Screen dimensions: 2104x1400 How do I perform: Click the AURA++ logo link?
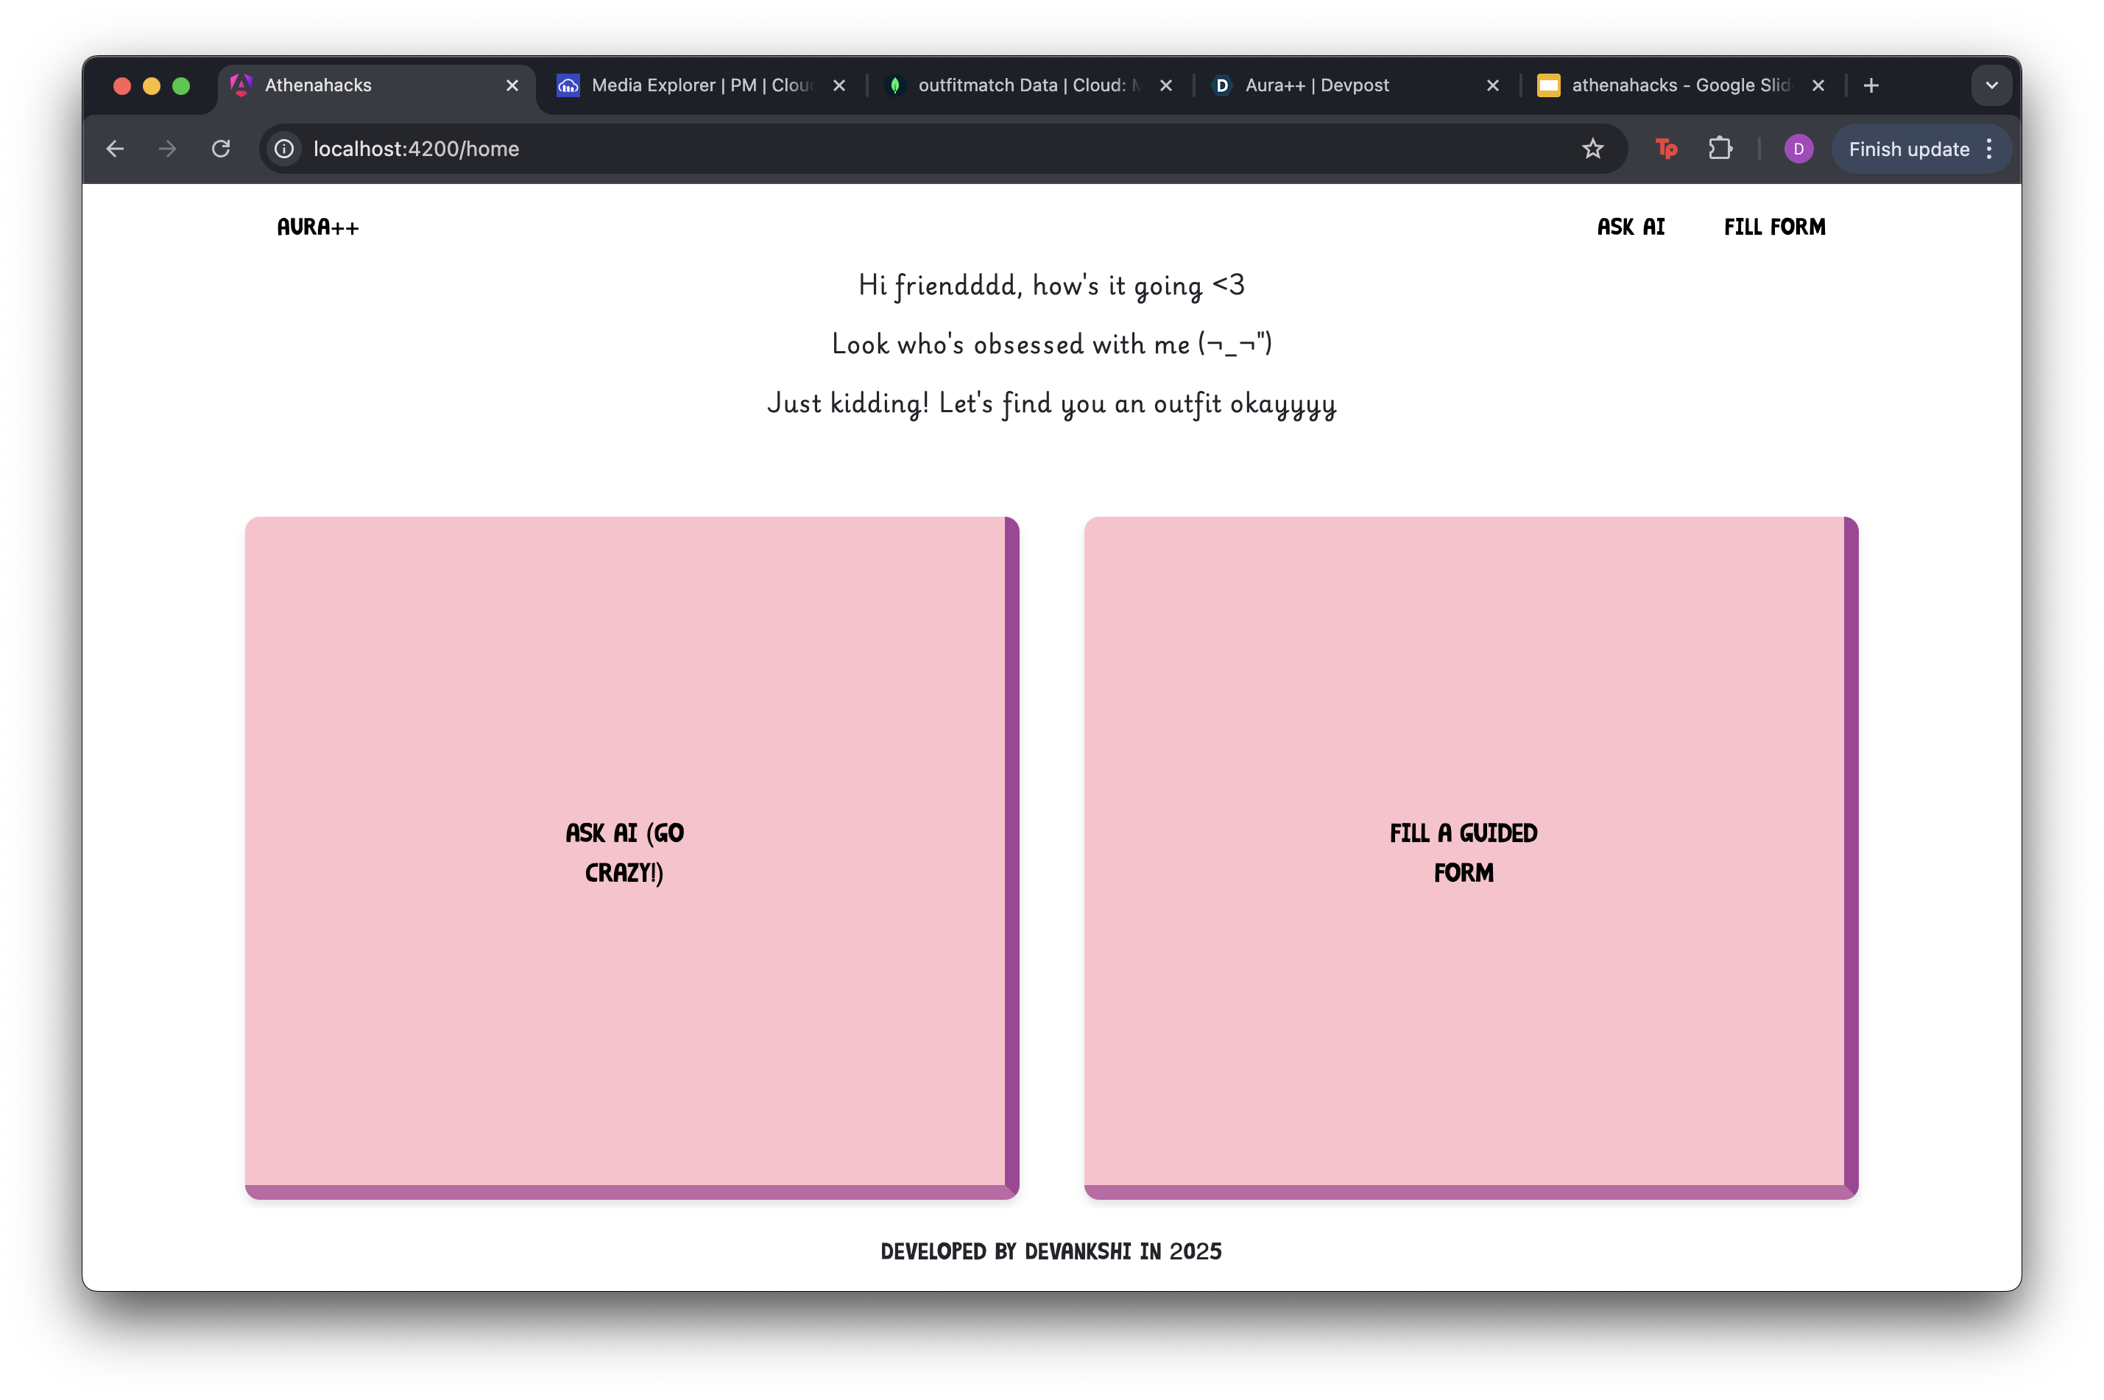tap(318, 227)
